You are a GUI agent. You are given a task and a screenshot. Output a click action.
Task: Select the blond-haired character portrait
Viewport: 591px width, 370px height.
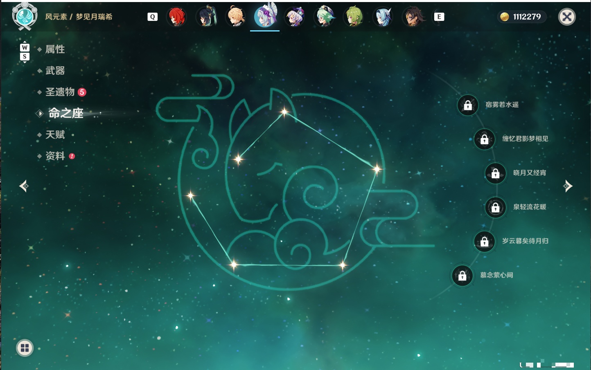(x=236, y=17)
